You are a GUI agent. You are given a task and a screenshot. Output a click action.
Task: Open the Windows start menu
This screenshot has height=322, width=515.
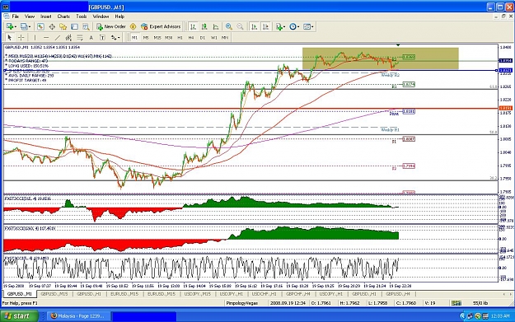pyautogui.click(x=19, y=316)
